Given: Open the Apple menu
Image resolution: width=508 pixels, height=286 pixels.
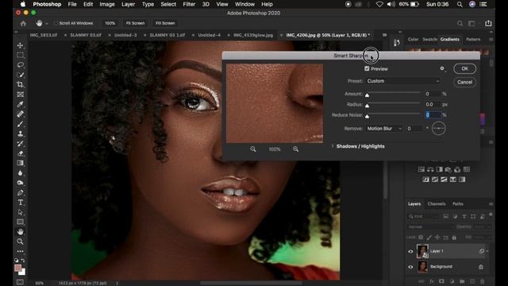Looking at the screenshot, I should pos(23,4).
